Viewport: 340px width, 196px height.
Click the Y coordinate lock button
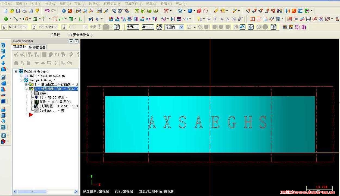[x=34, y=27]
